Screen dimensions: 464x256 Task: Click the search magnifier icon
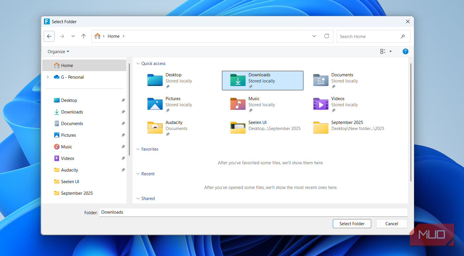[403, 37]
